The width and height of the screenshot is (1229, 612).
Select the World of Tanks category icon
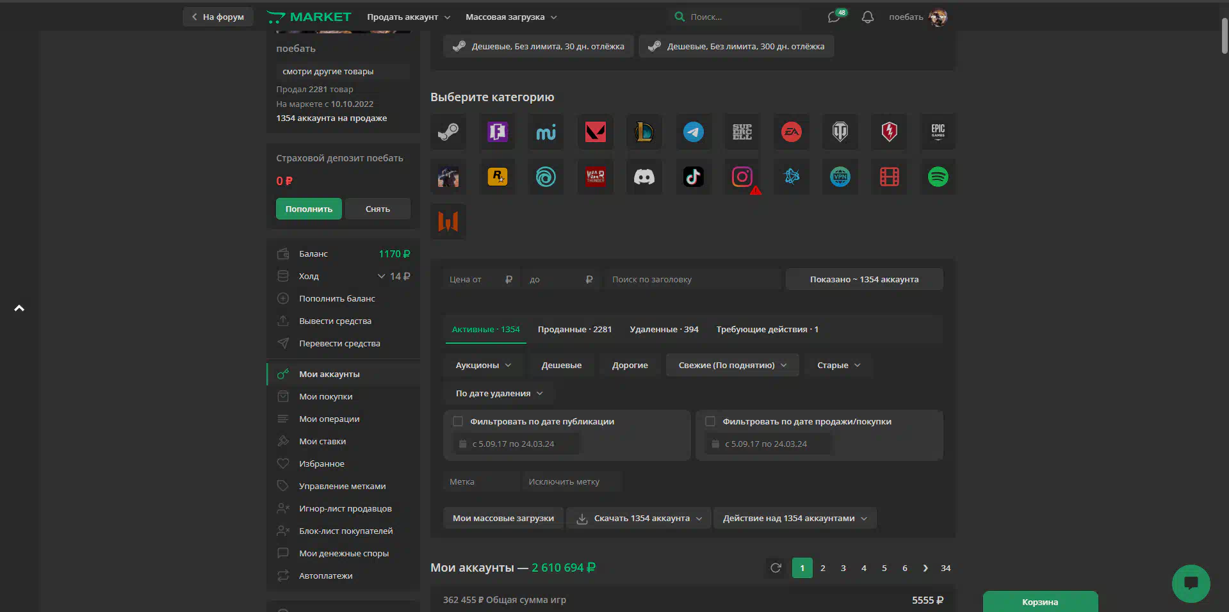(x=840, y=132)
